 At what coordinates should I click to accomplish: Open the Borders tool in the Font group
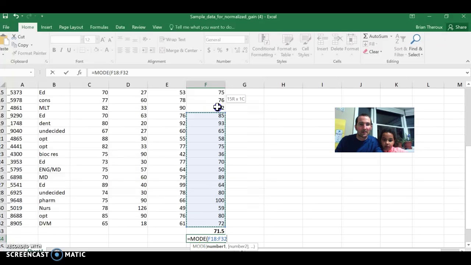coord(82,50)
